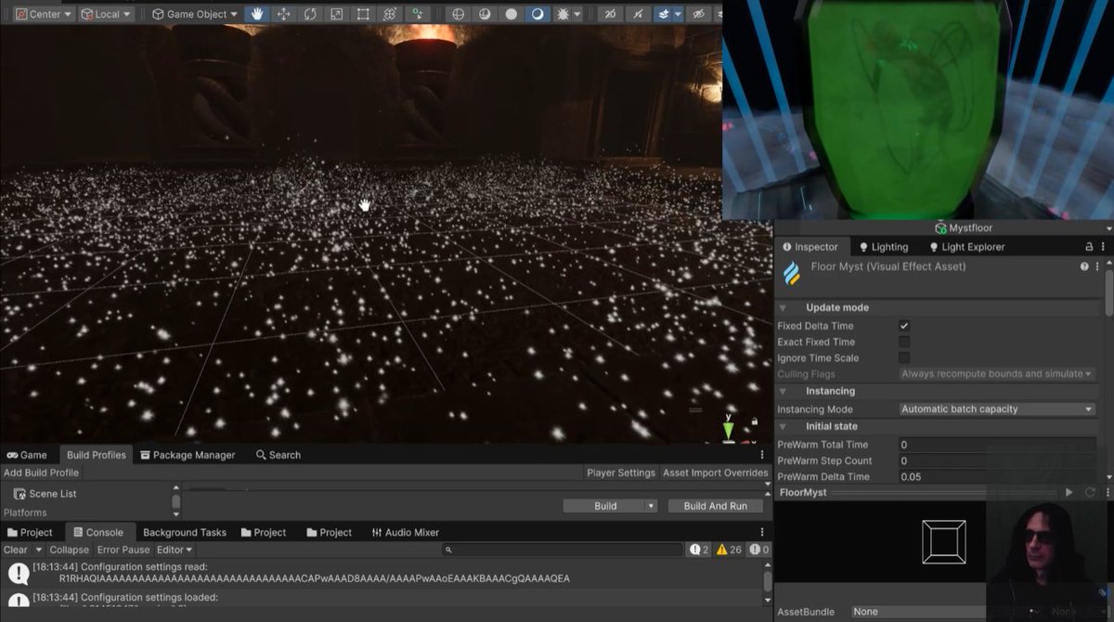1114x622 pixels.
Task: Open the Floor Myst help reference icon
Action: point(1084,266)
